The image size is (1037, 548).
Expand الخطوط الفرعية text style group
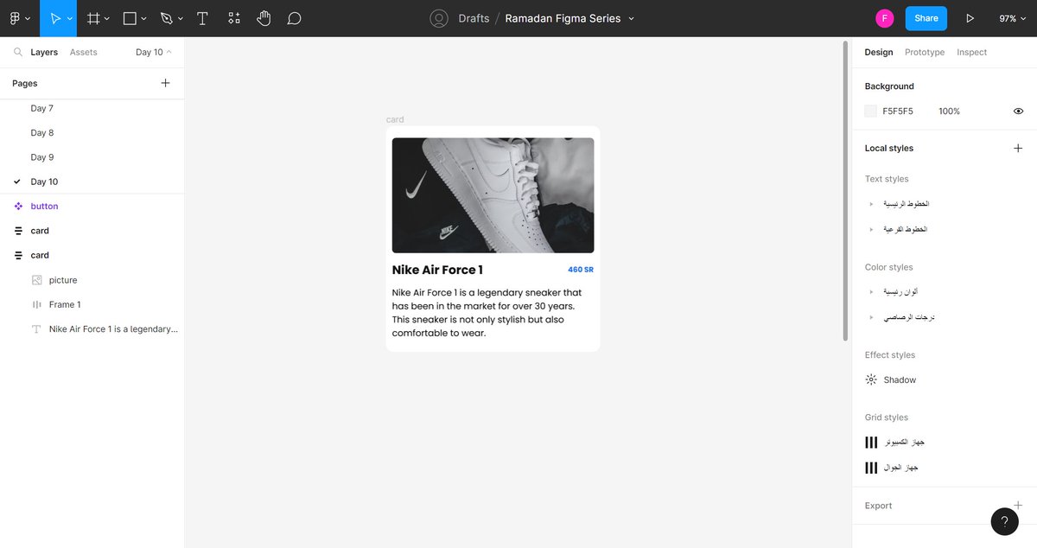pyautogui.click(x=871, y=229)
